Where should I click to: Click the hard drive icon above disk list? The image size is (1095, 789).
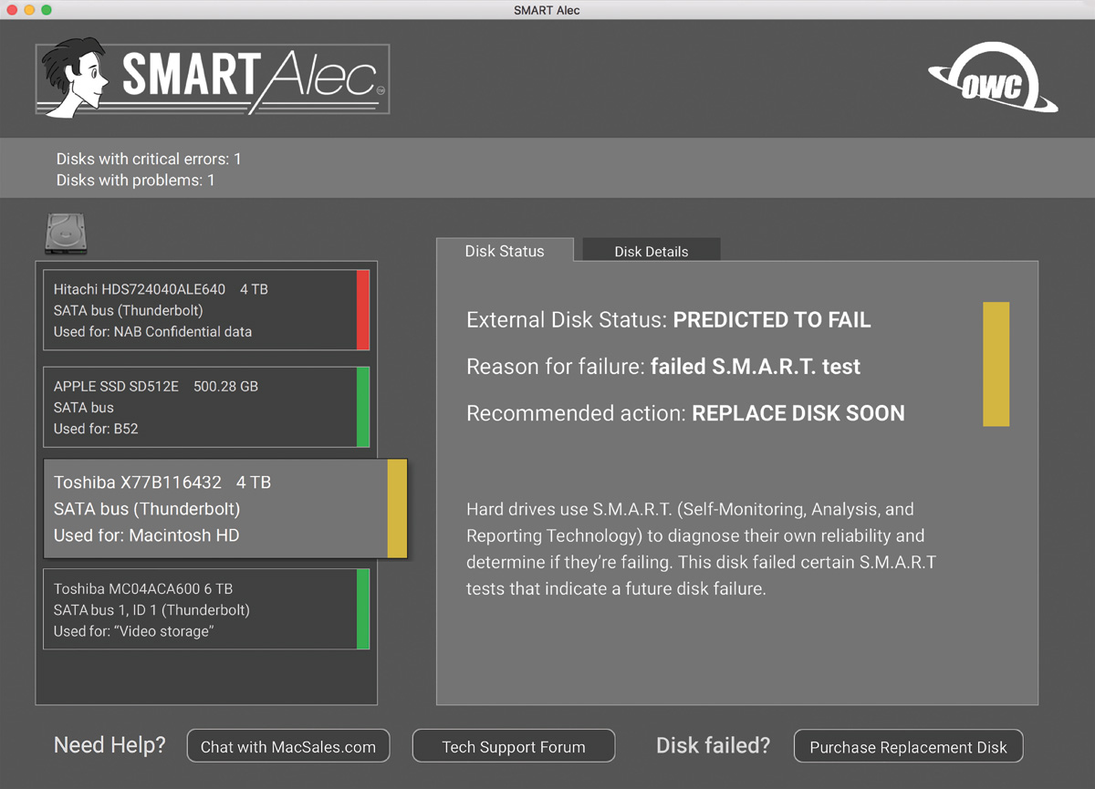pyautogui.click(x=65, y=234)
